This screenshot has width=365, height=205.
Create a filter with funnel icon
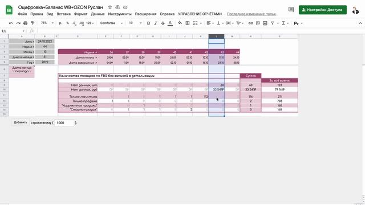[x=272, y=23]
